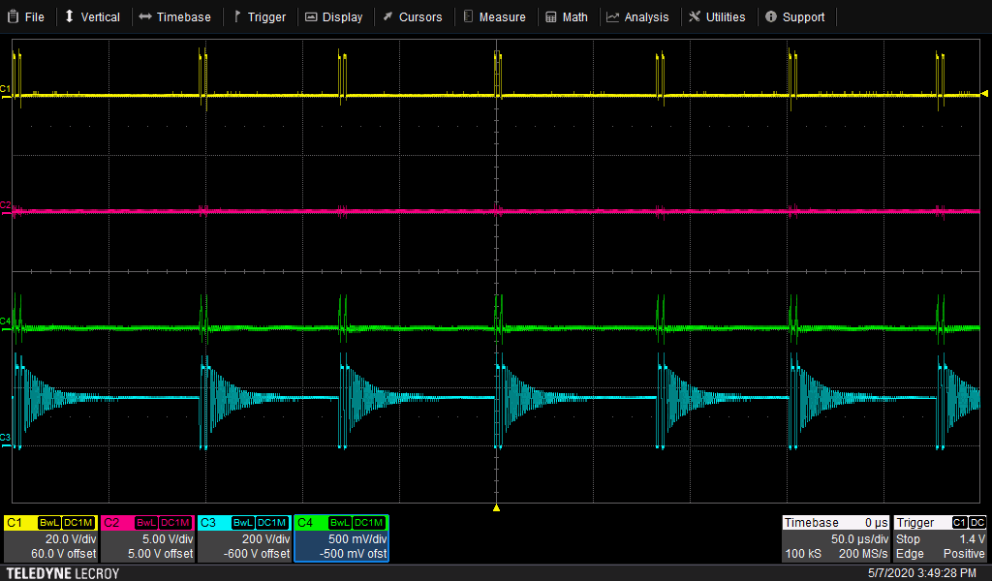Toggle the BwL badge on channel C3
The width and height of the screenshot is (992, 581).
[x=244, y=523]
